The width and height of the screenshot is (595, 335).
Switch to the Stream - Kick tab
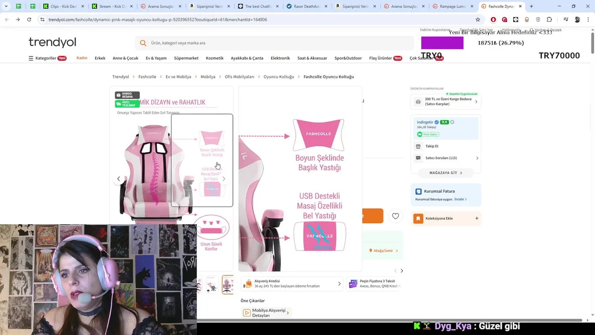(x=113, y=7)
